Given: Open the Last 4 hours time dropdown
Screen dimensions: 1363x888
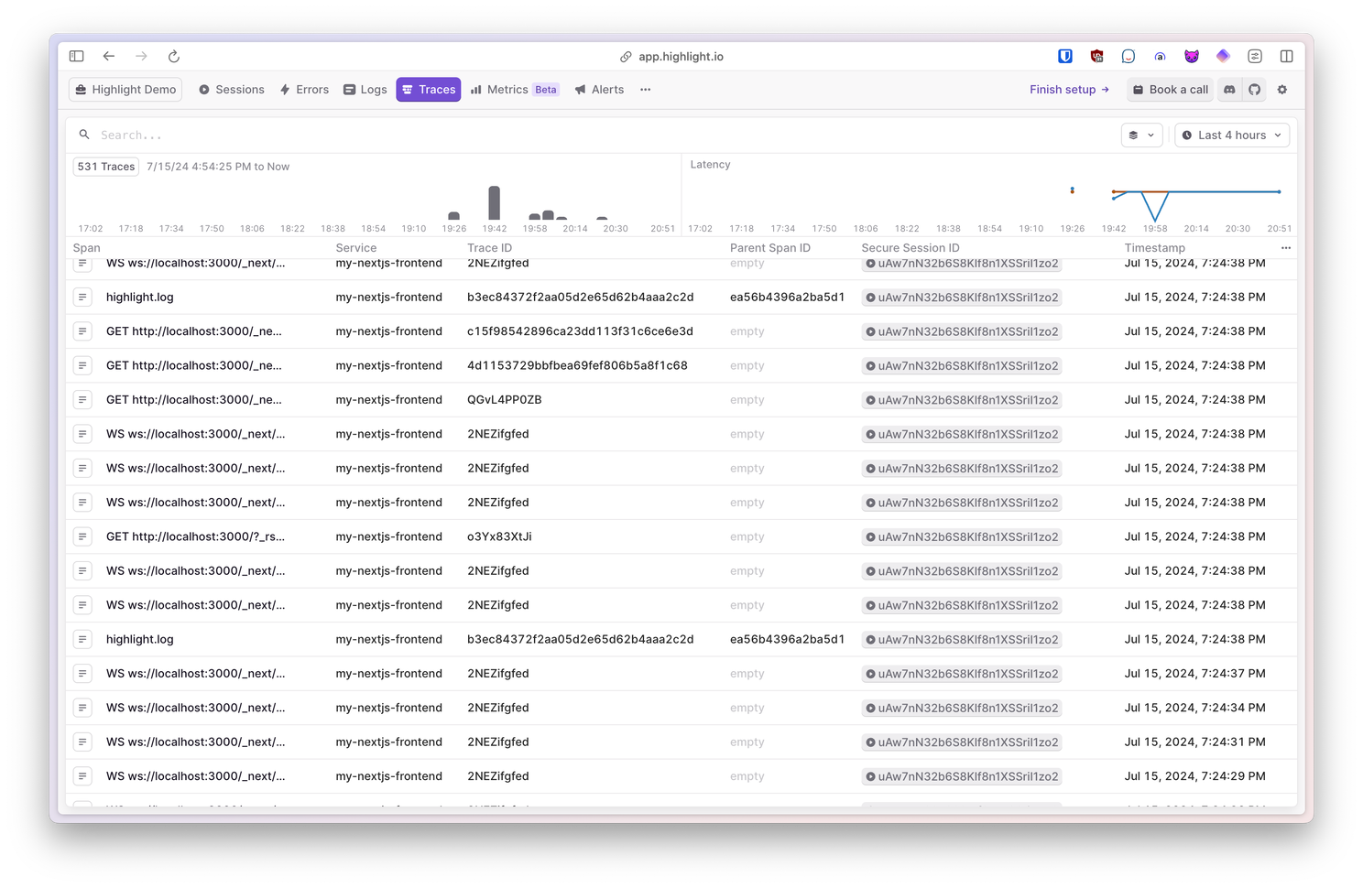Looking at the screenshot, I should pos(1232,135).
